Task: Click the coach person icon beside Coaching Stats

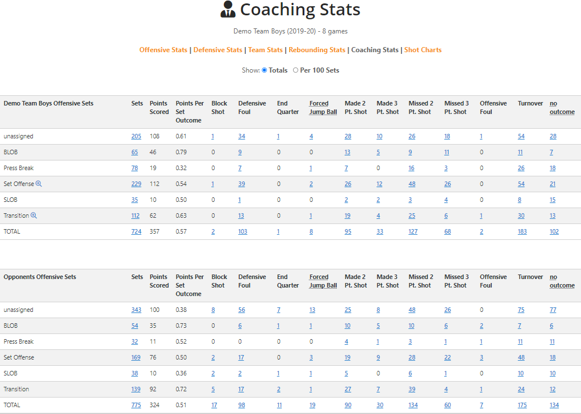Action: tap(228, 9)
